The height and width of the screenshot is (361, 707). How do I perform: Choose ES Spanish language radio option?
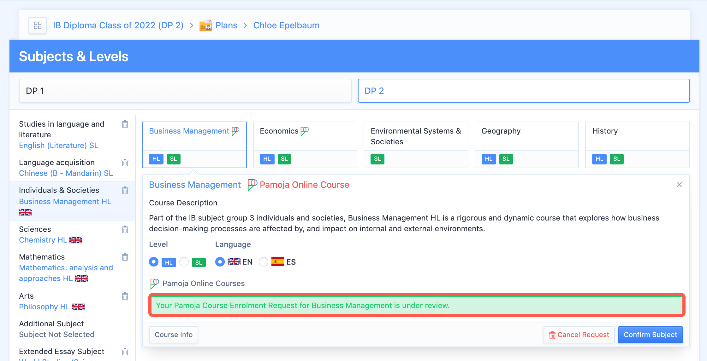pos(264,262)
